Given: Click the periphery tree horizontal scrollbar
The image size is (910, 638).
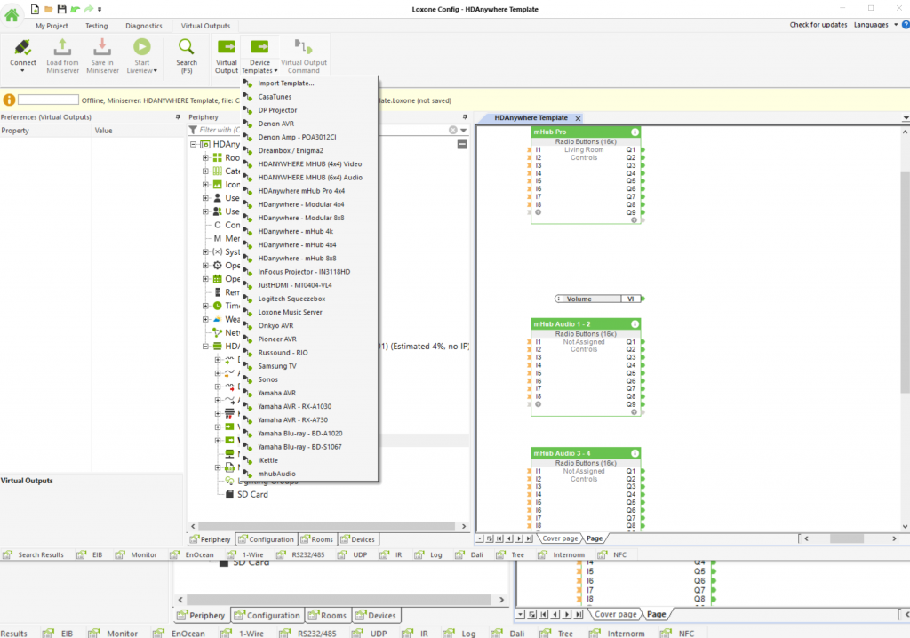Looking at the screenshot, I should pyautogui.click(x=326, y=526).
